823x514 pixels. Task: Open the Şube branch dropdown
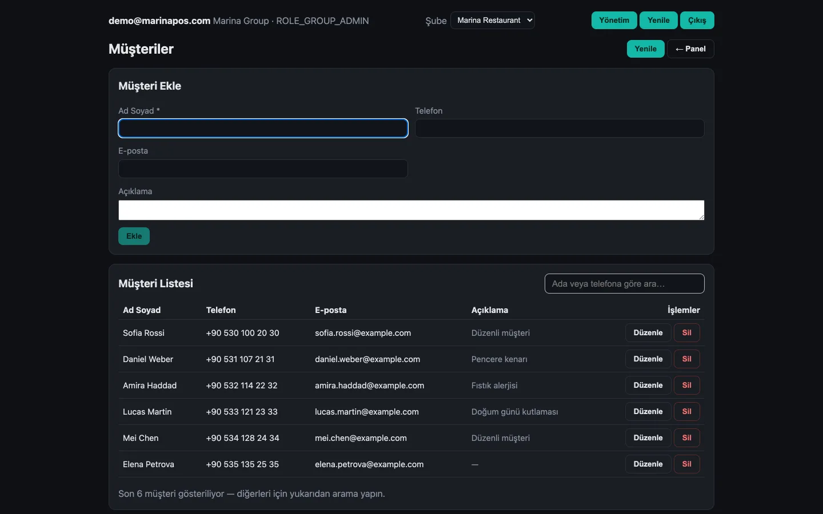coord(493,21)
